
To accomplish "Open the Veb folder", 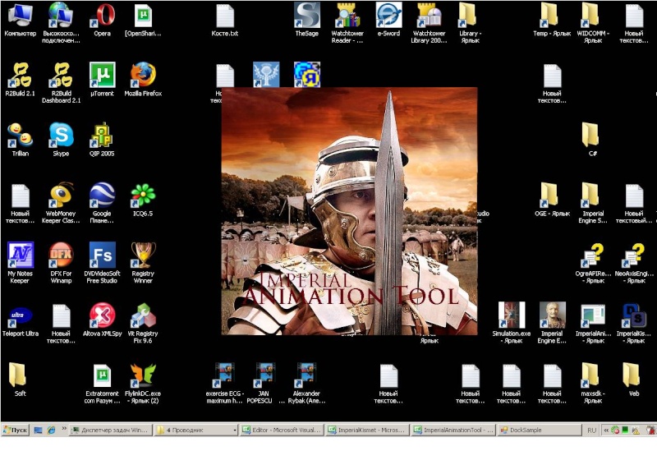I will click(x=633, y=380).
